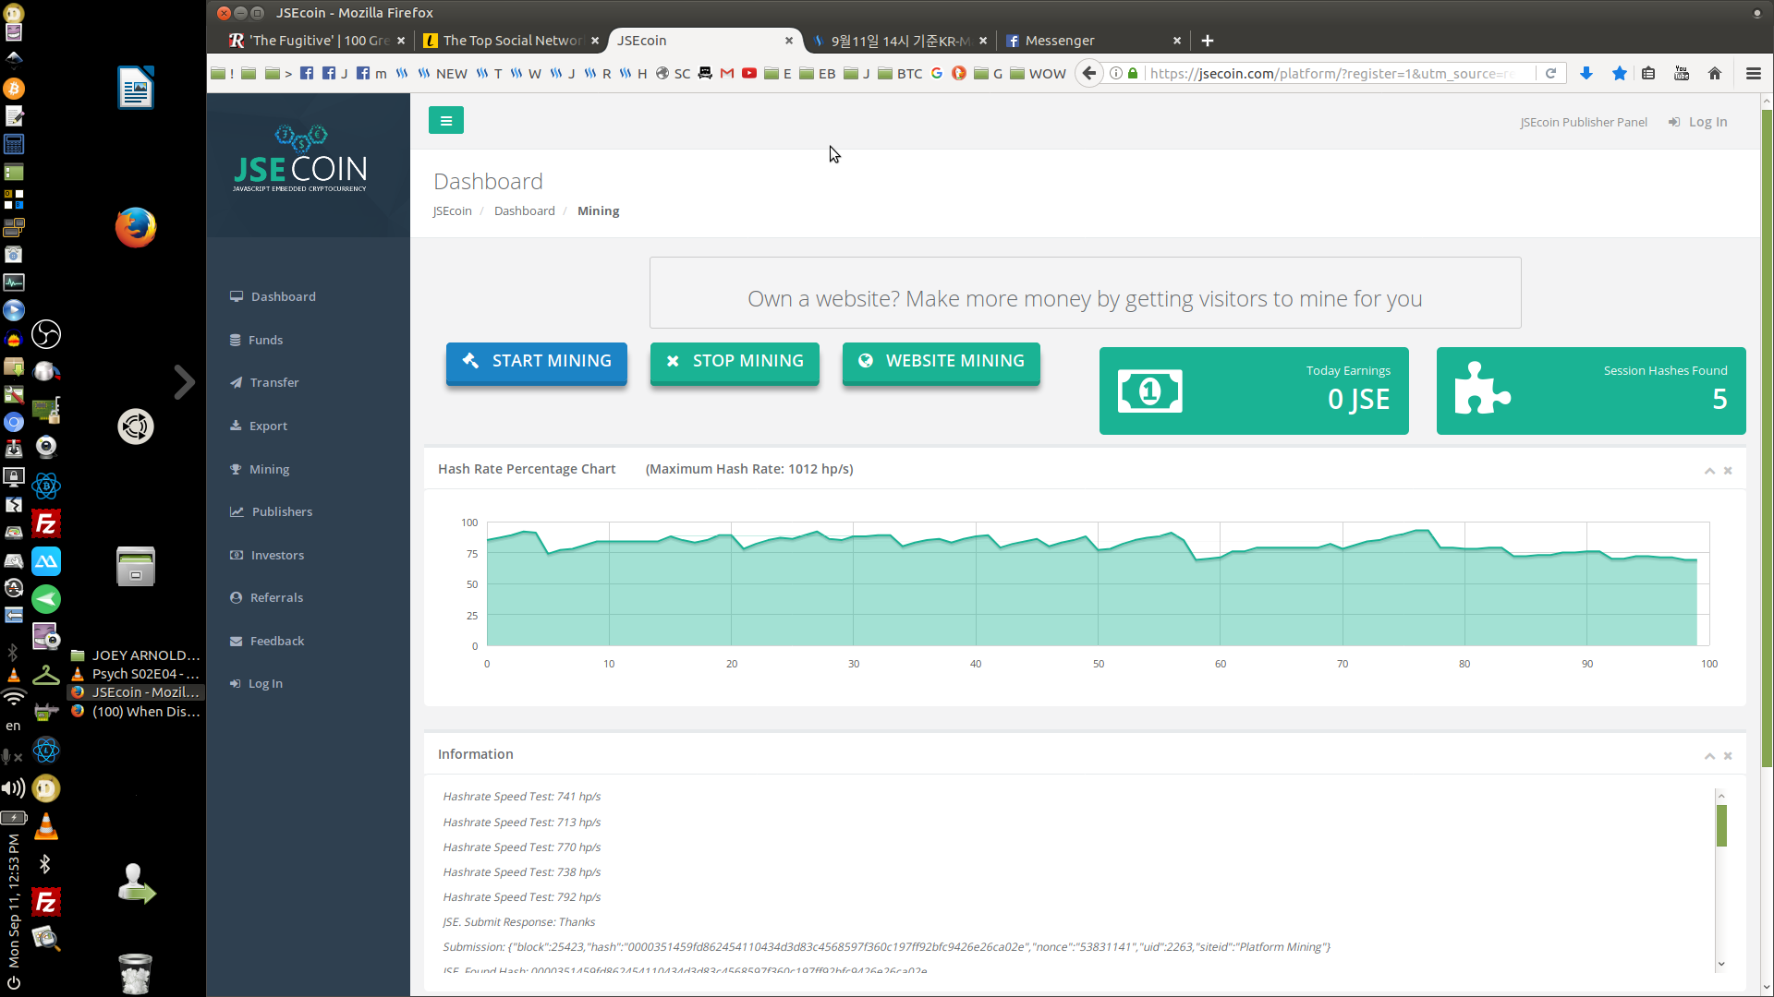Open the EB bookmarks folder
Image resolution: width=1774 pixels, height=997 pixels.
(817, 73)
